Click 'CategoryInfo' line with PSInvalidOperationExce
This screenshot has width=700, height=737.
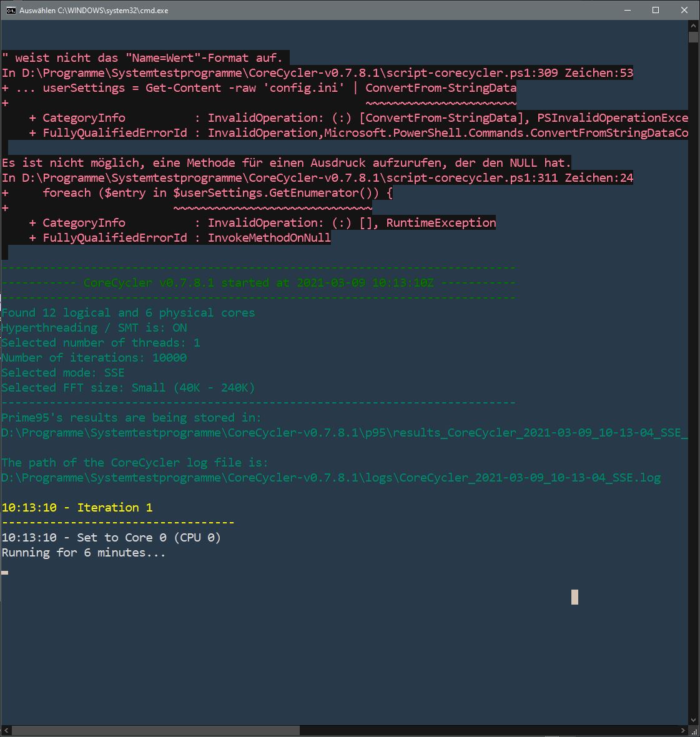click(x=358, y=118)
